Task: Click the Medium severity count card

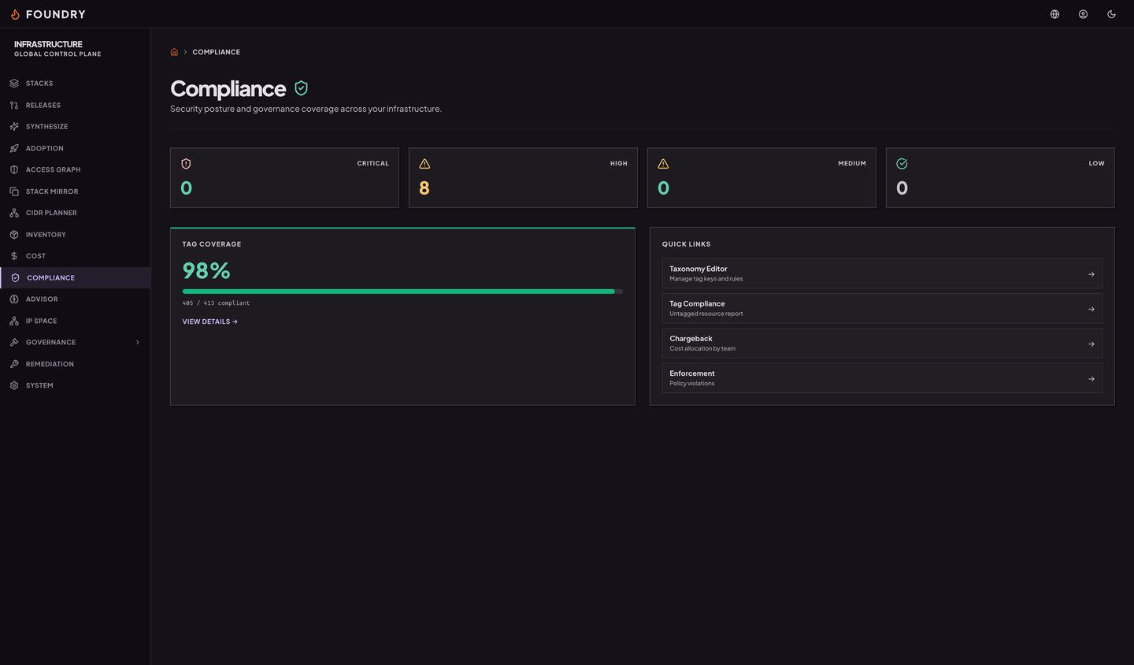Action: click(x=762, y=178)
